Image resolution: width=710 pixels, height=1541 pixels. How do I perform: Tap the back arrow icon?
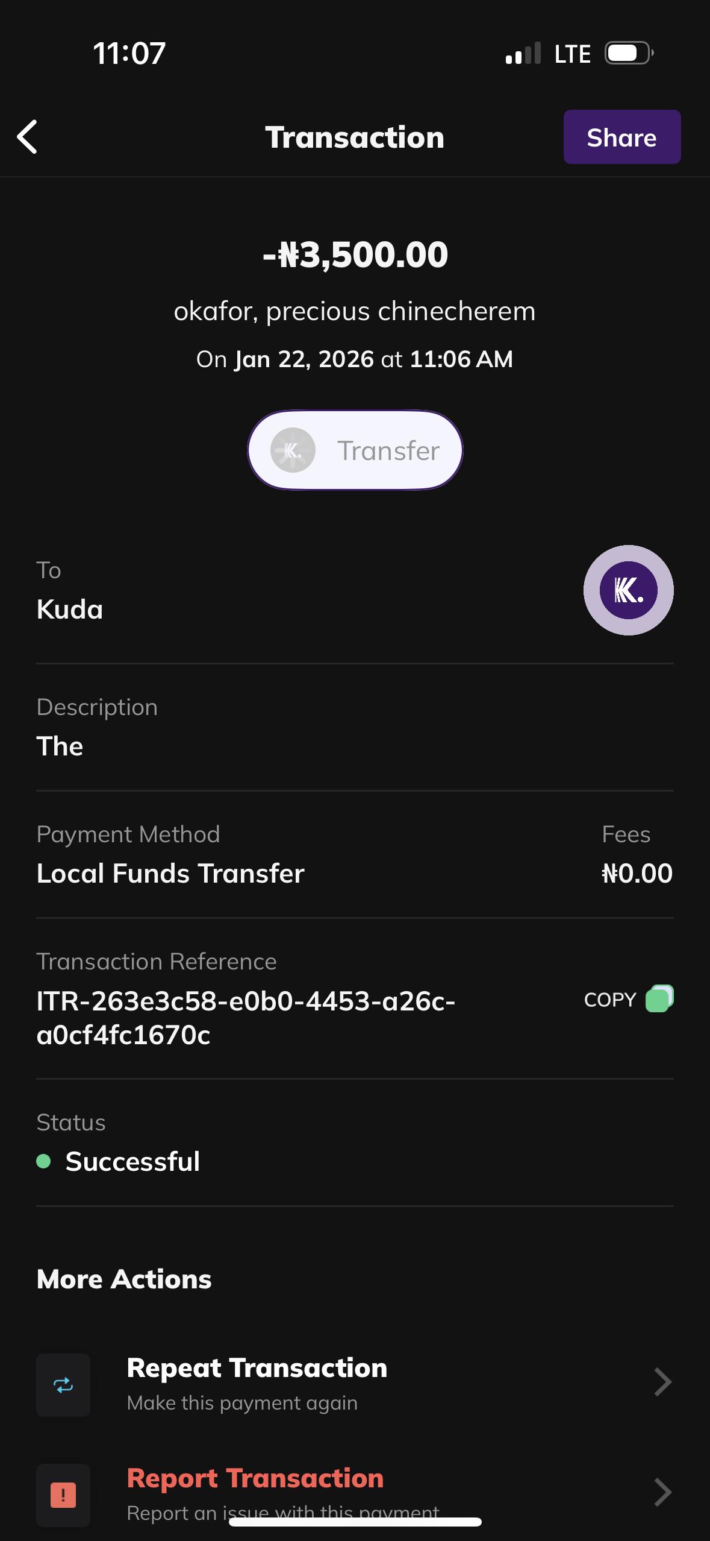(28, 137)
